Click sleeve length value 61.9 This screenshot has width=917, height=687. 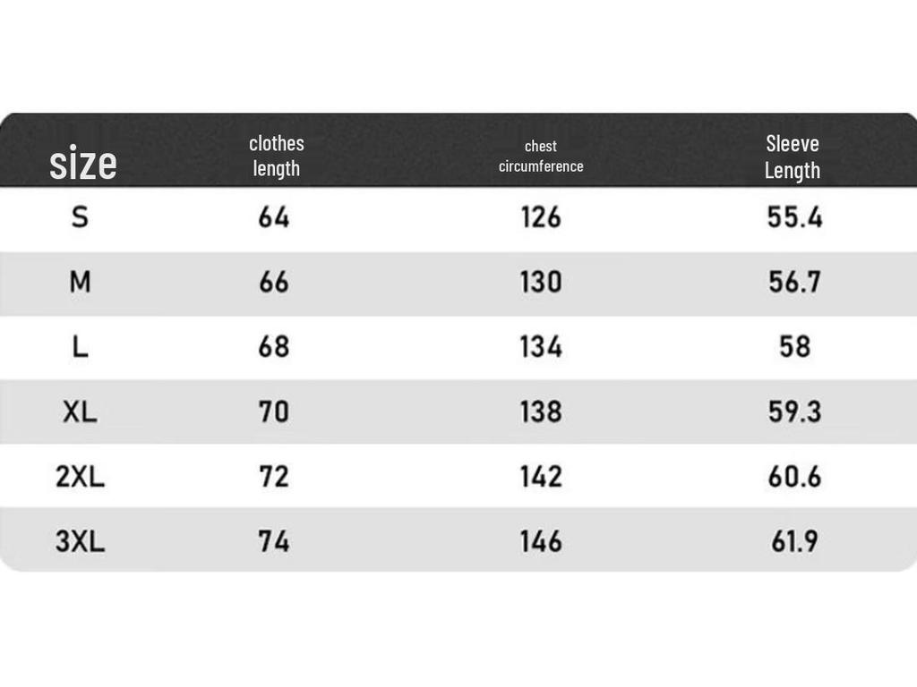794,541
